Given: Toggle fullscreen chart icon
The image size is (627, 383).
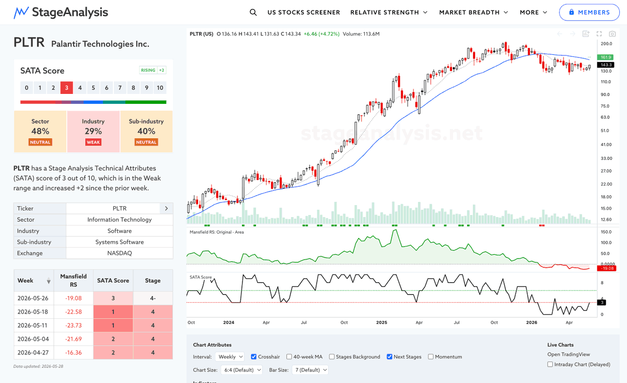Looking at the screenshot, I should [599, 34].
